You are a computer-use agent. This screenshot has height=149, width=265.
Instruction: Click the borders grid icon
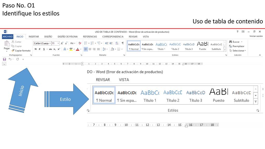(x=119, y=49)
